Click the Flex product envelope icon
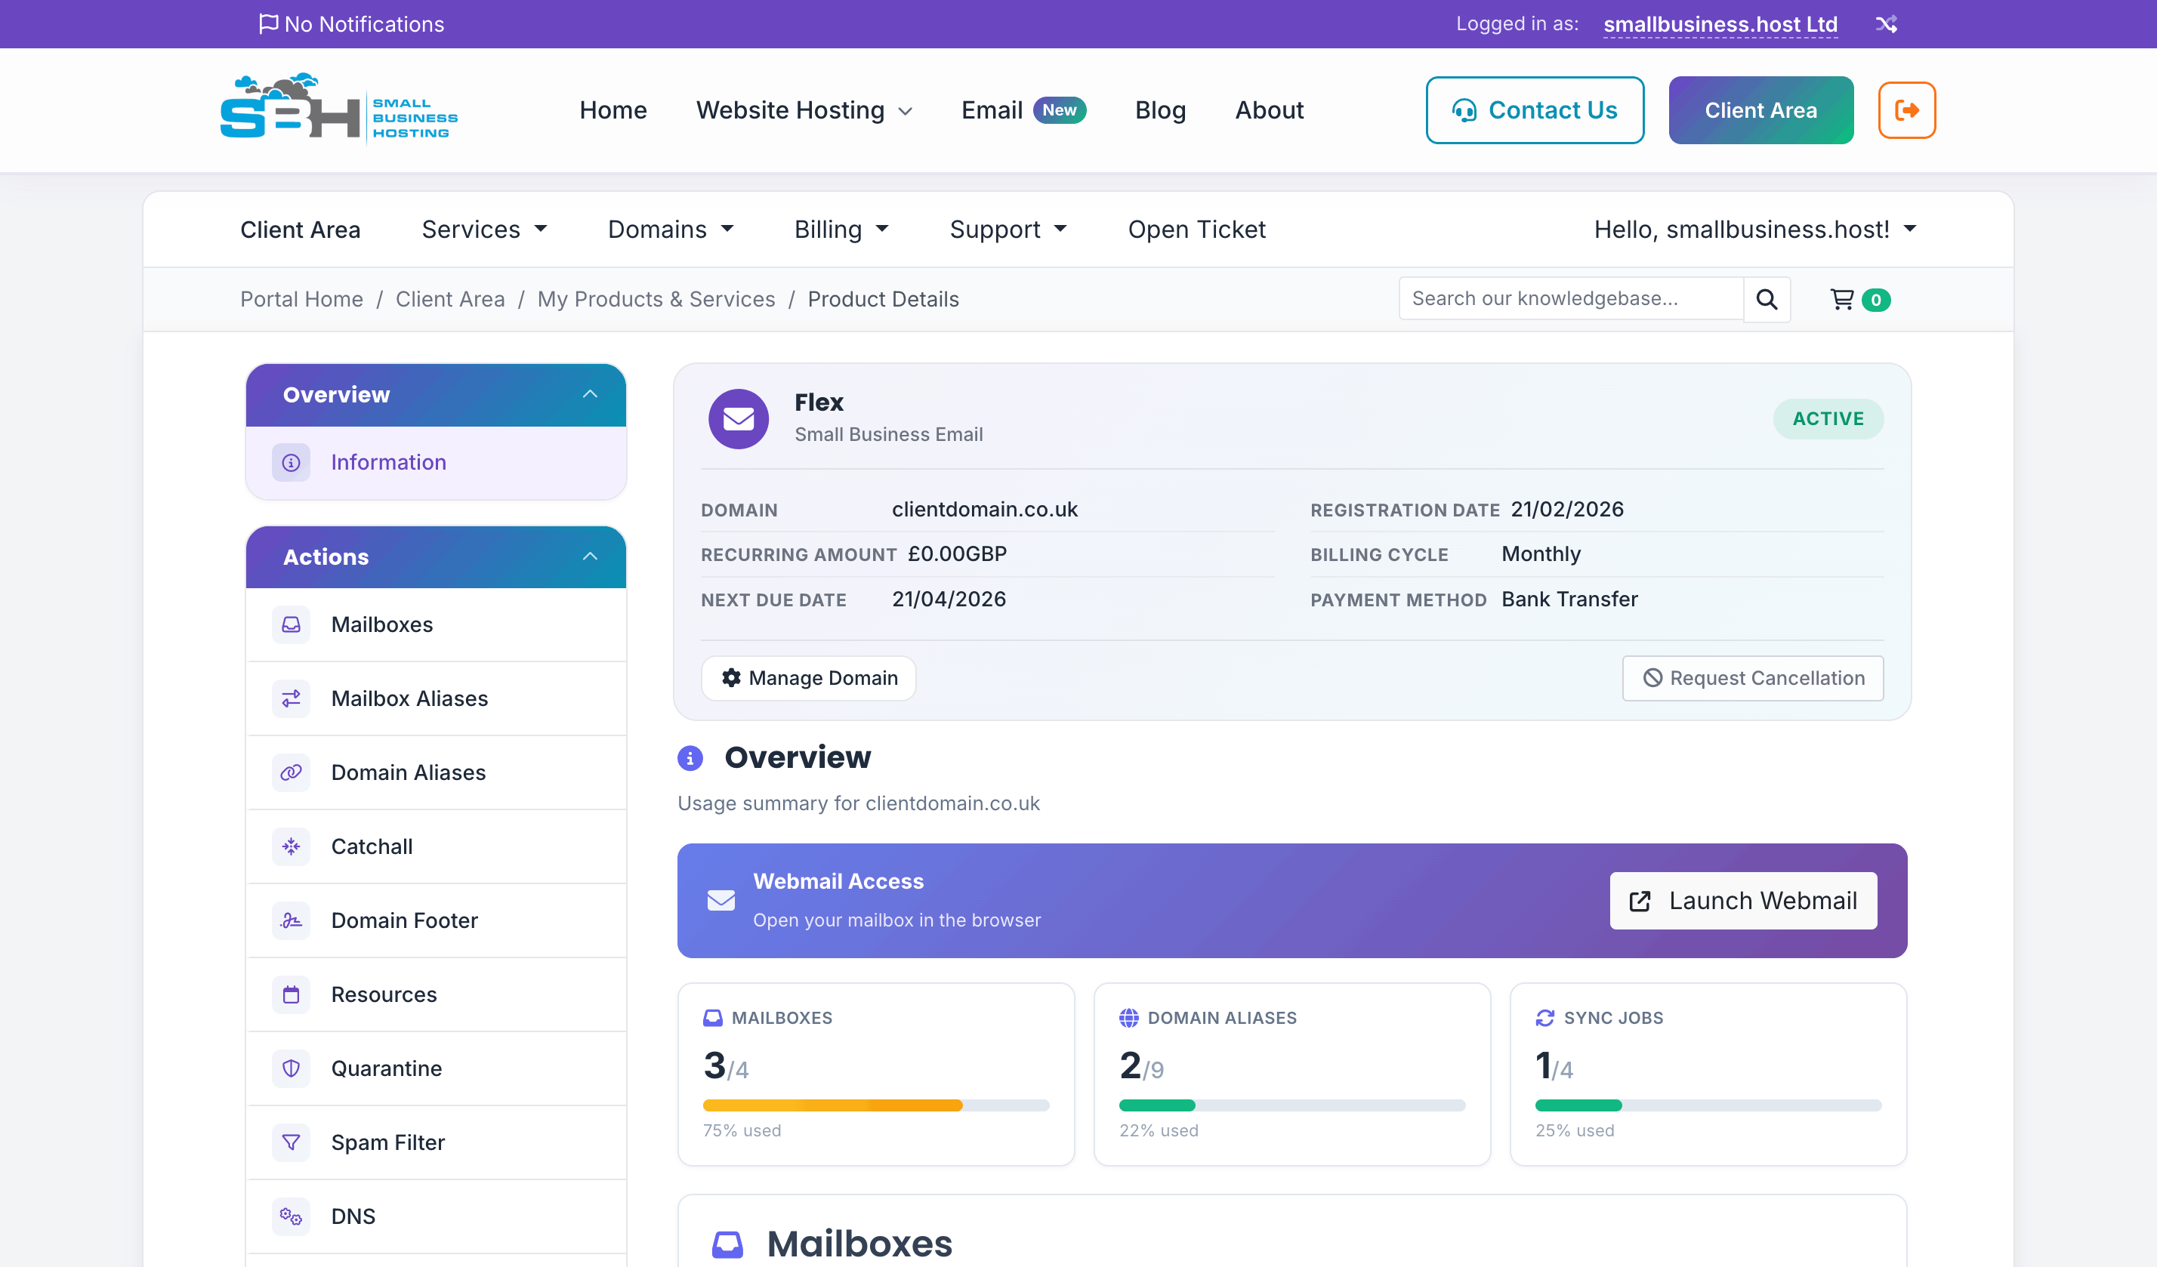The width and height of the screenshot is (2157, 1267). [x=738, y=419]
